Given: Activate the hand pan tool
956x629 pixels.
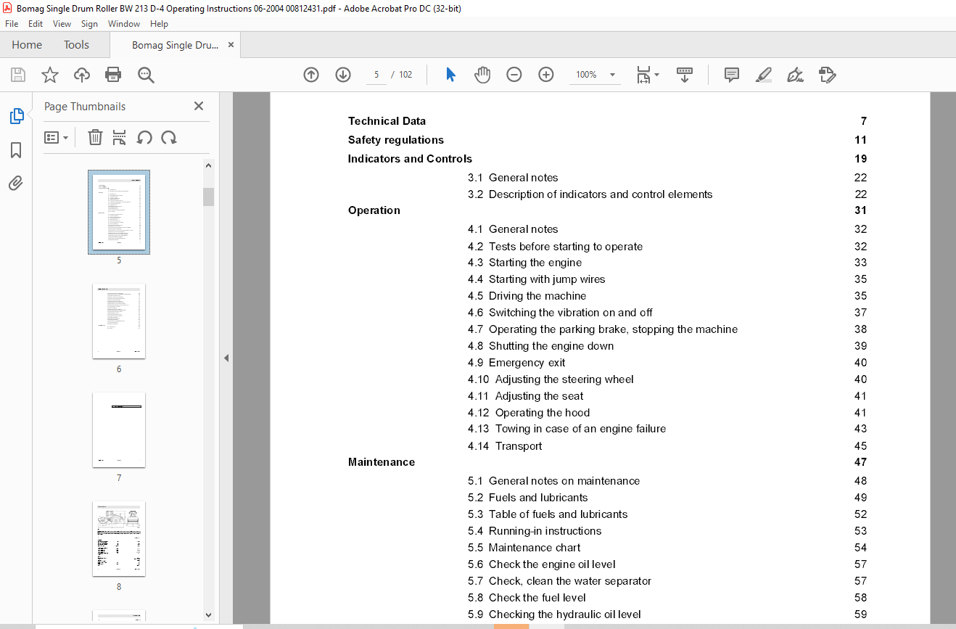Looking at the screenshot, I should coord(482,75).
